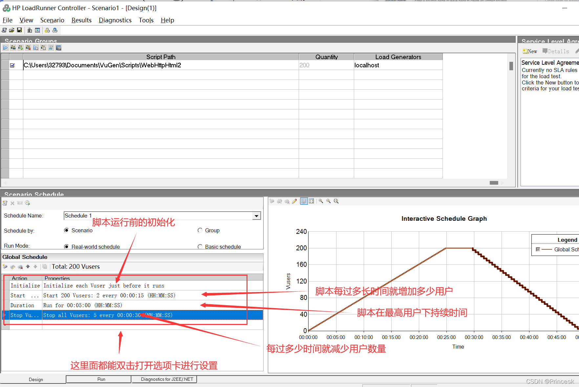Viewport: 579px width, 387px height.
Task: Open the Help menu
Action: (x=167, y=20)
